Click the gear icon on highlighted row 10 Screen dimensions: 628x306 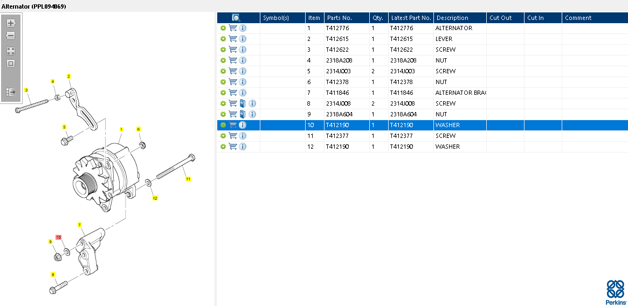pos(223,125)
